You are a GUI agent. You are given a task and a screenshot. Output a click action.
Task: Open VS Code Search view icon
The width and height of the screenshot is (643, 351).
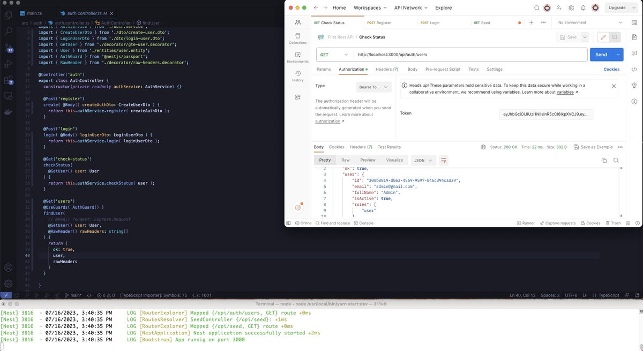coord(9,32)
